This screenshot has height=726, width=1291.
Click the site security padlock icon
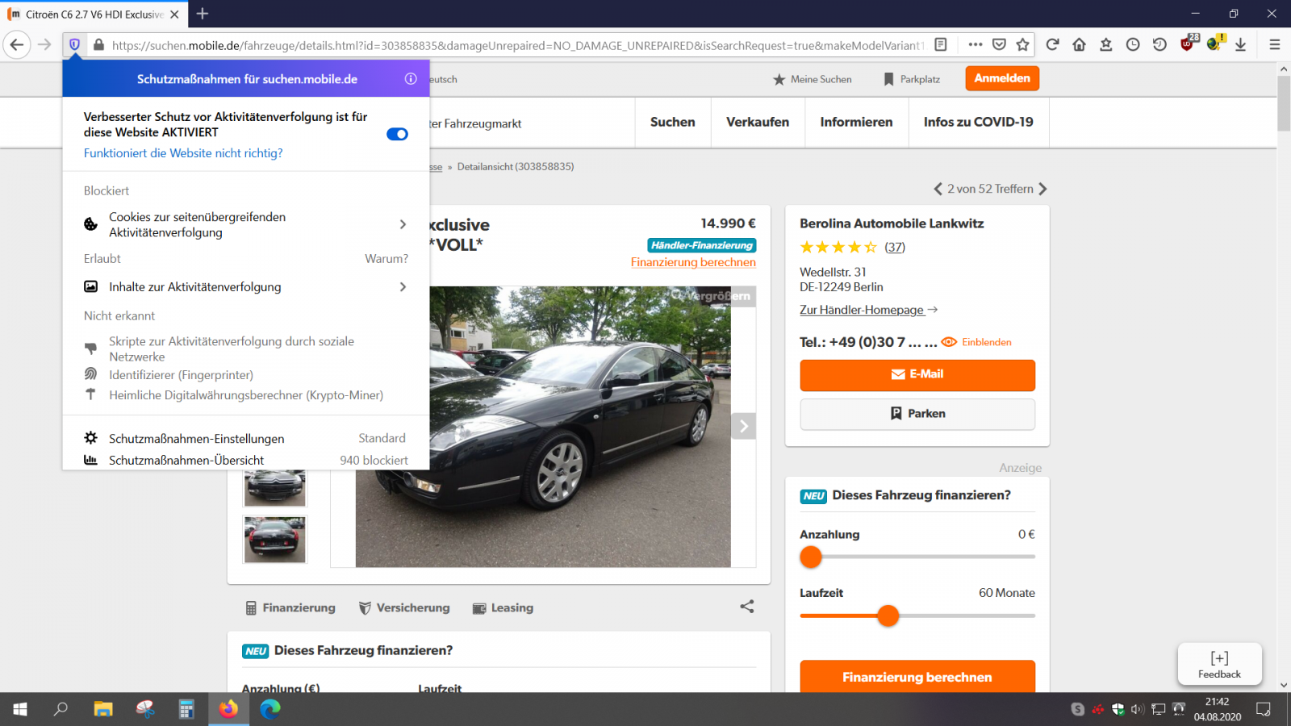tap(98, 45)
